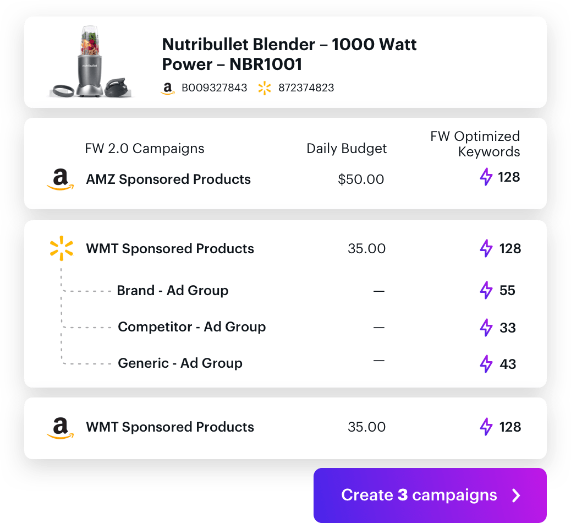Click the lightning bolt icon on AMZ Sponsored Products row
This screenshot has width=571, height=523.
pyautogui.click(x=486, y=177)
